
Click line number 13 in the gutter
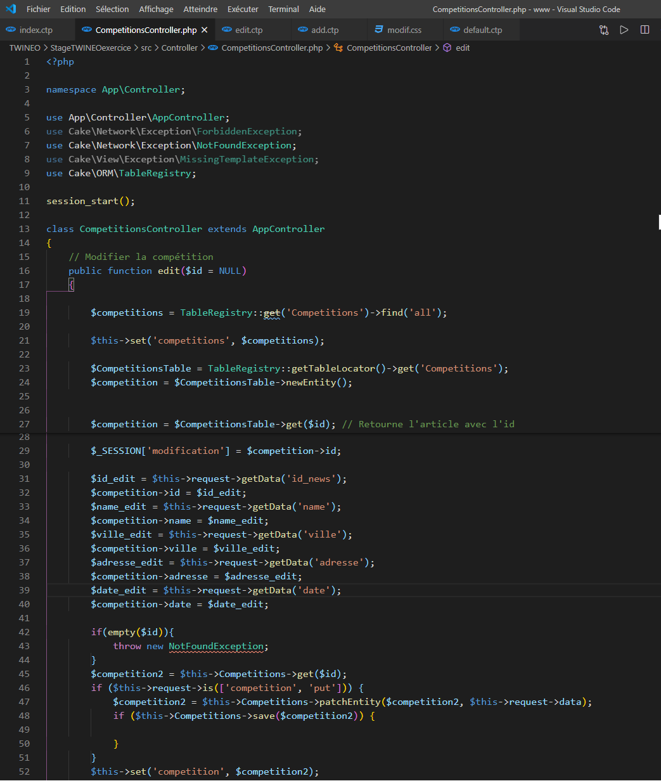click(24, 229)
